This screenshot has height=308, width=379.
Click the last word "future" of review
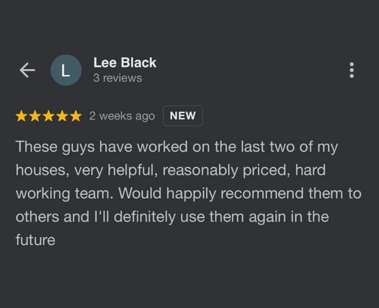pos(36,240)
